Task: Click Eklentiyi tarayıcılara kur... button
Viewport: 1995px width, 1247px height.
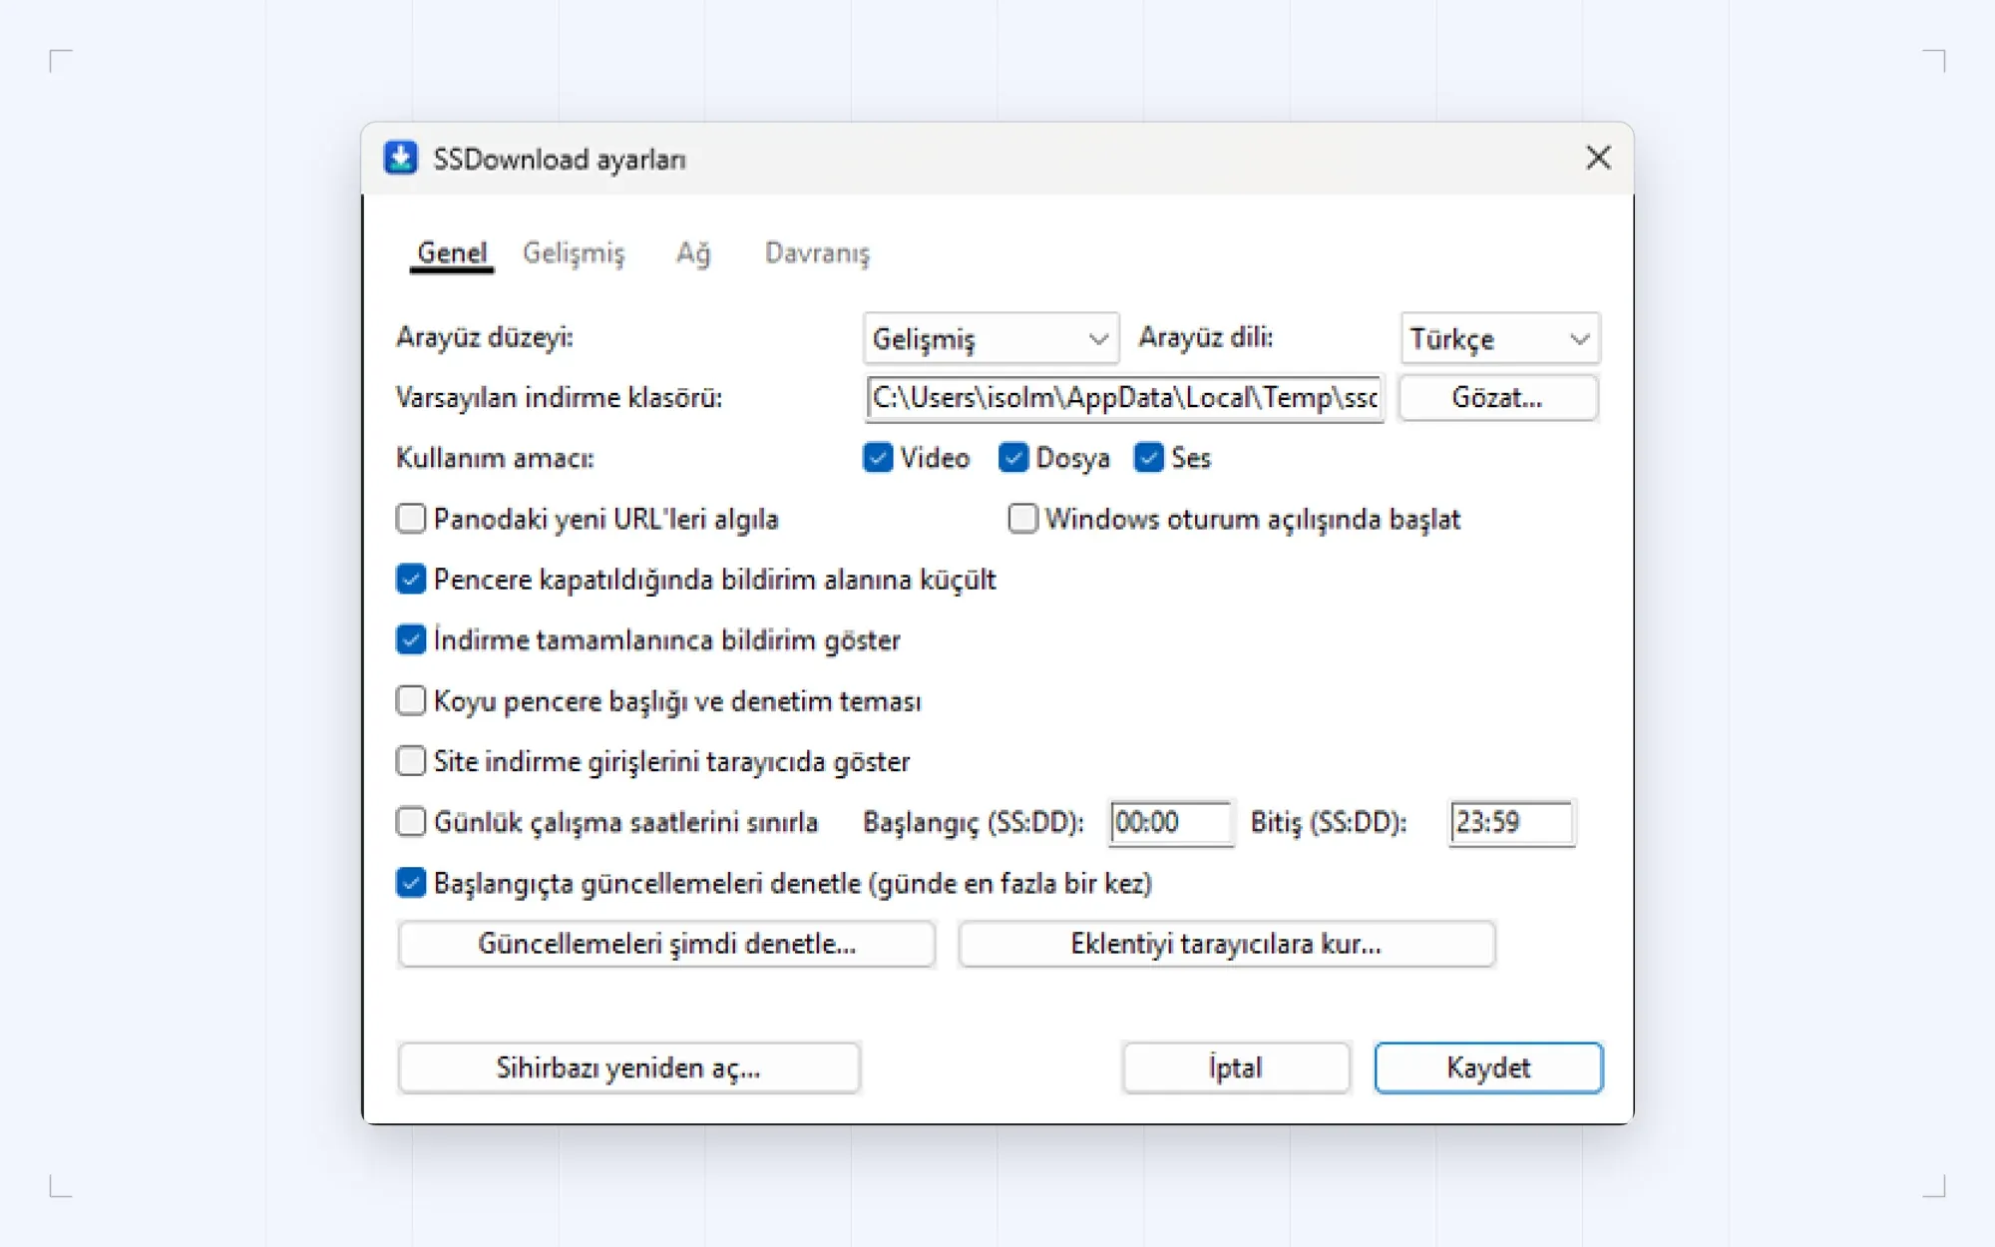Action: [1227, 944]
